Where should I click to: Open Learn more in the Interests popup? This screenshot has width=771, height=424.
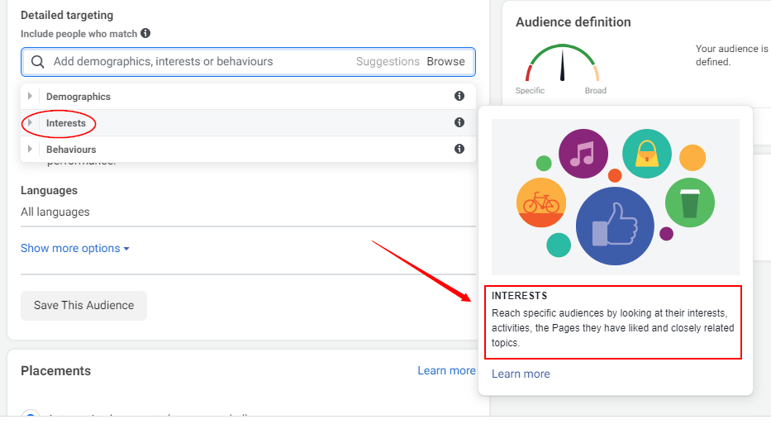coord(521,374)
